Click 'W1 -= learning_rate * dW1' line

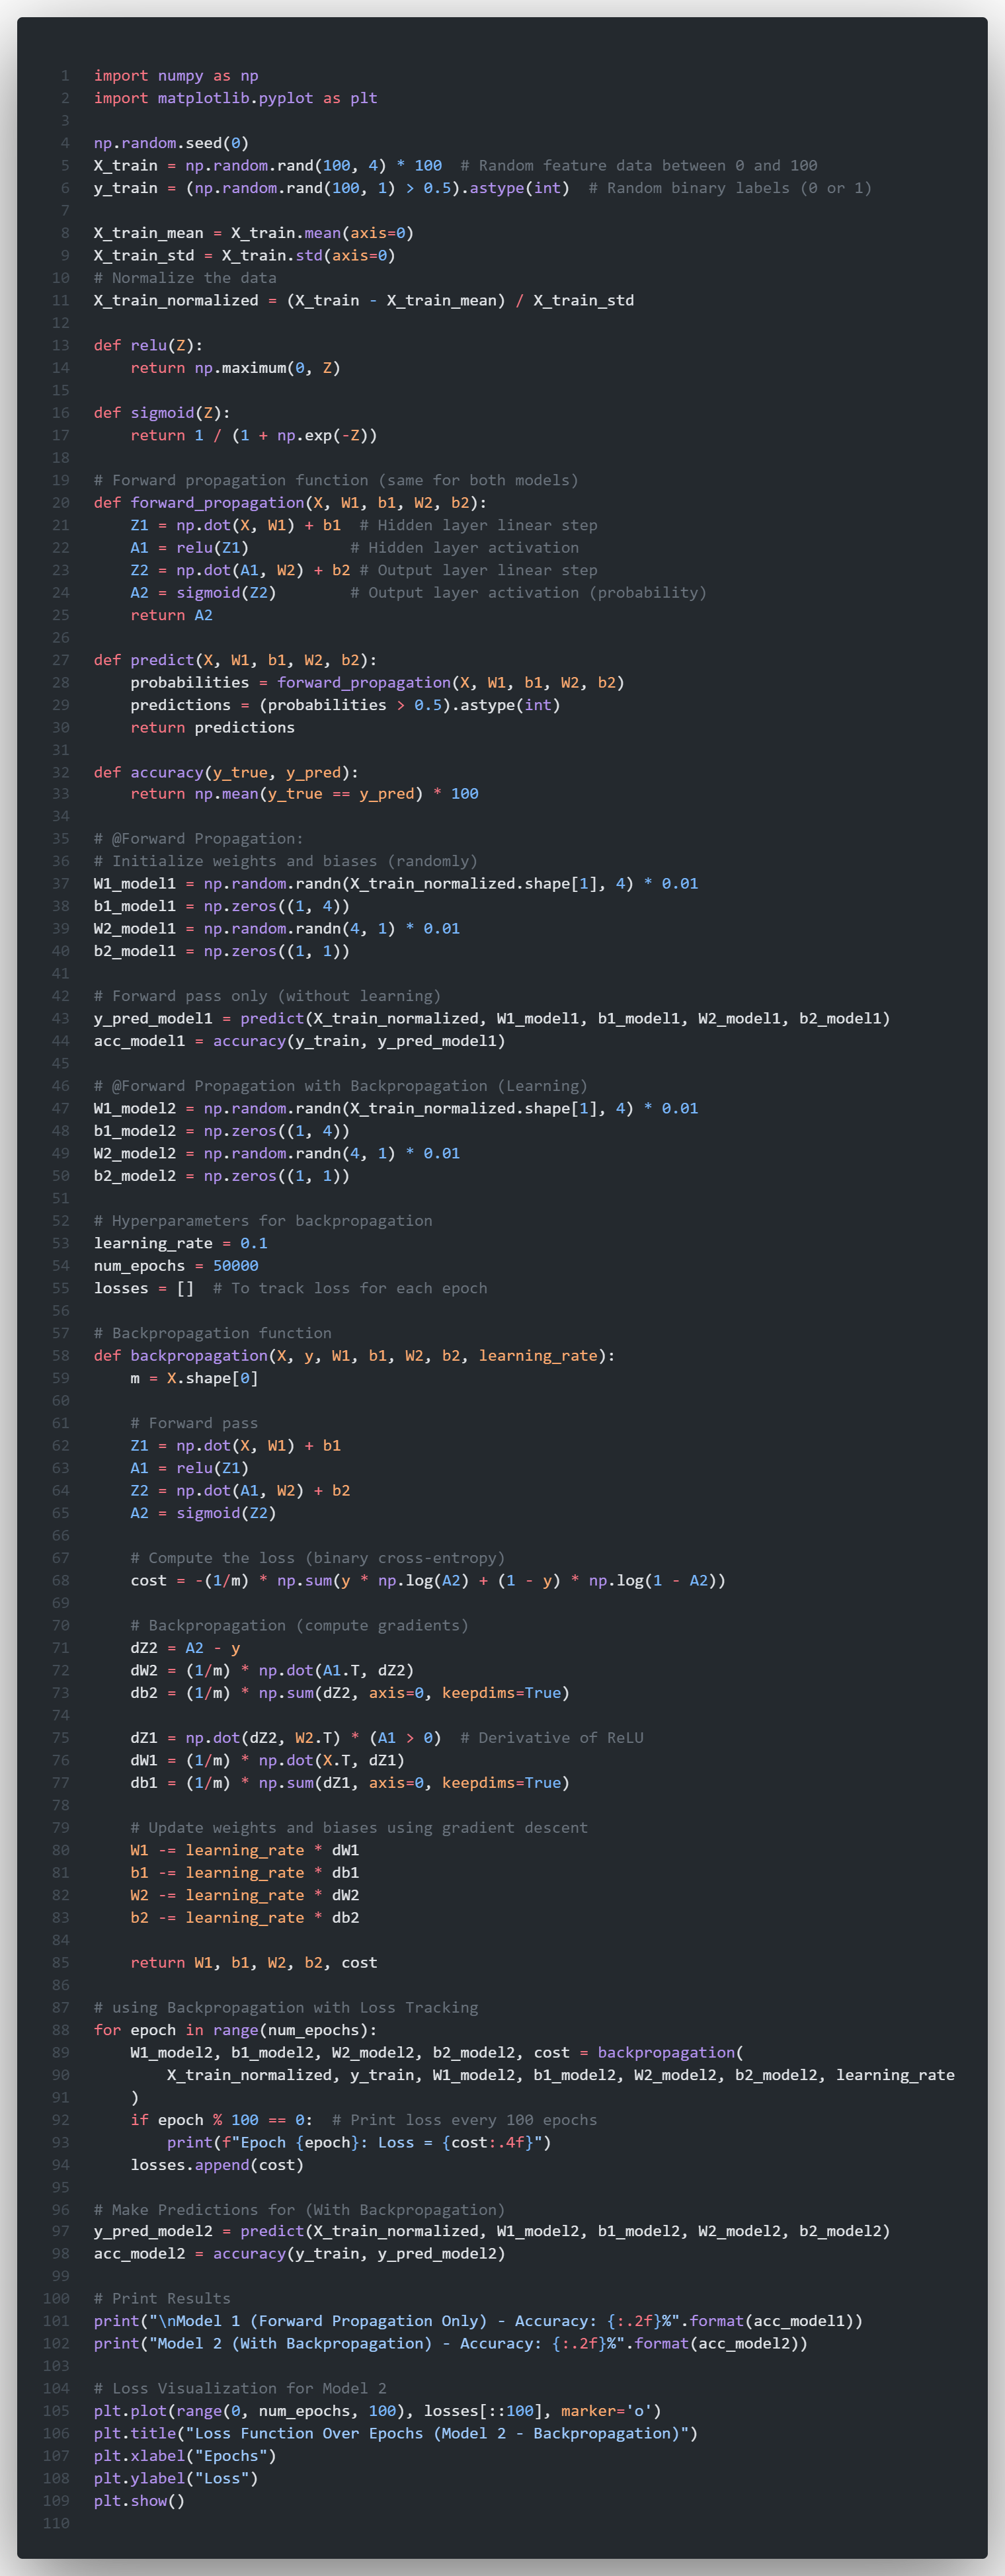244,1851
